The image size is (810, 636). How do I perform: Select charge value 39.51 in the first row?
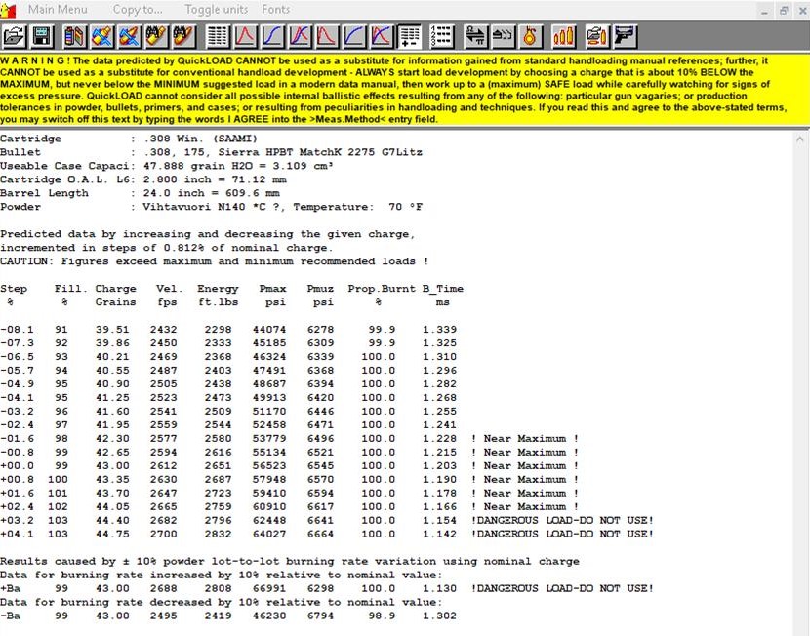tap(112, 330)
